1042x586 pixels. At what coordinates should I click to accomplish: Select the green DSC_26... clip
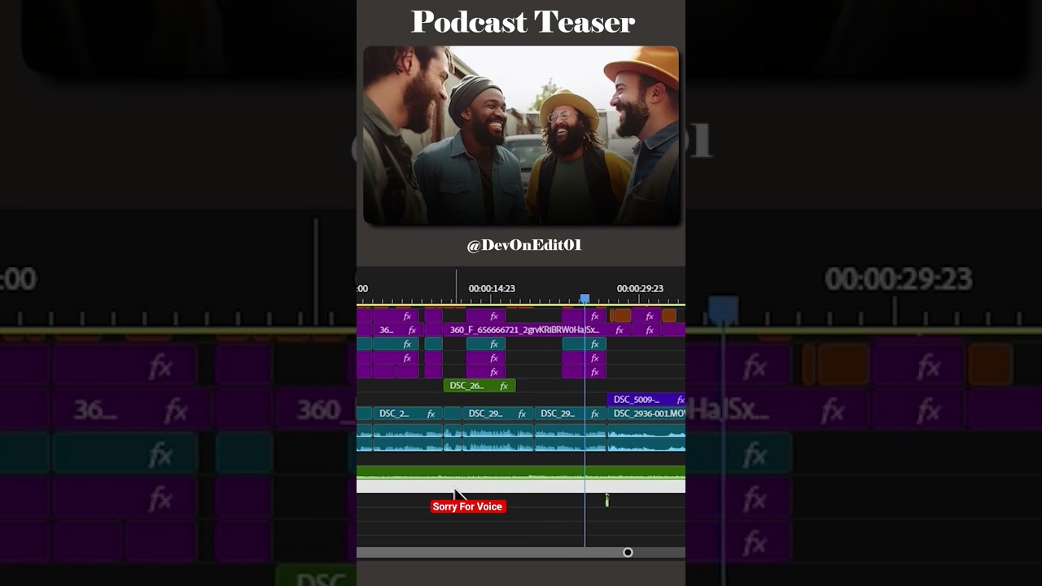point(479,386)
